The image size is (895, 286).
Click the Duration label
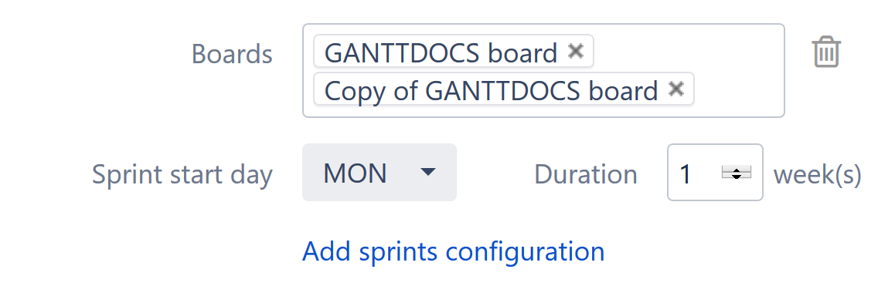586,173
